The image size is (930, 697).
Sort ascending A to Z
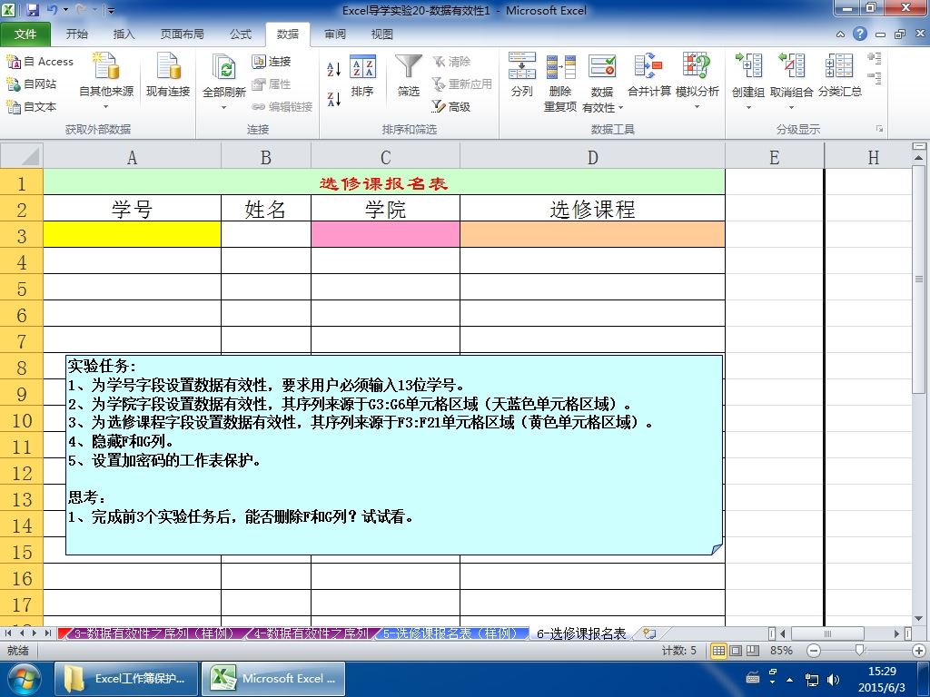coord(334,69)
